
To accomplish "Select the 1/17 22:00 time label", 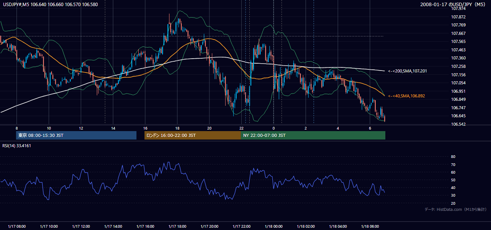I will [x=242, y=227].
